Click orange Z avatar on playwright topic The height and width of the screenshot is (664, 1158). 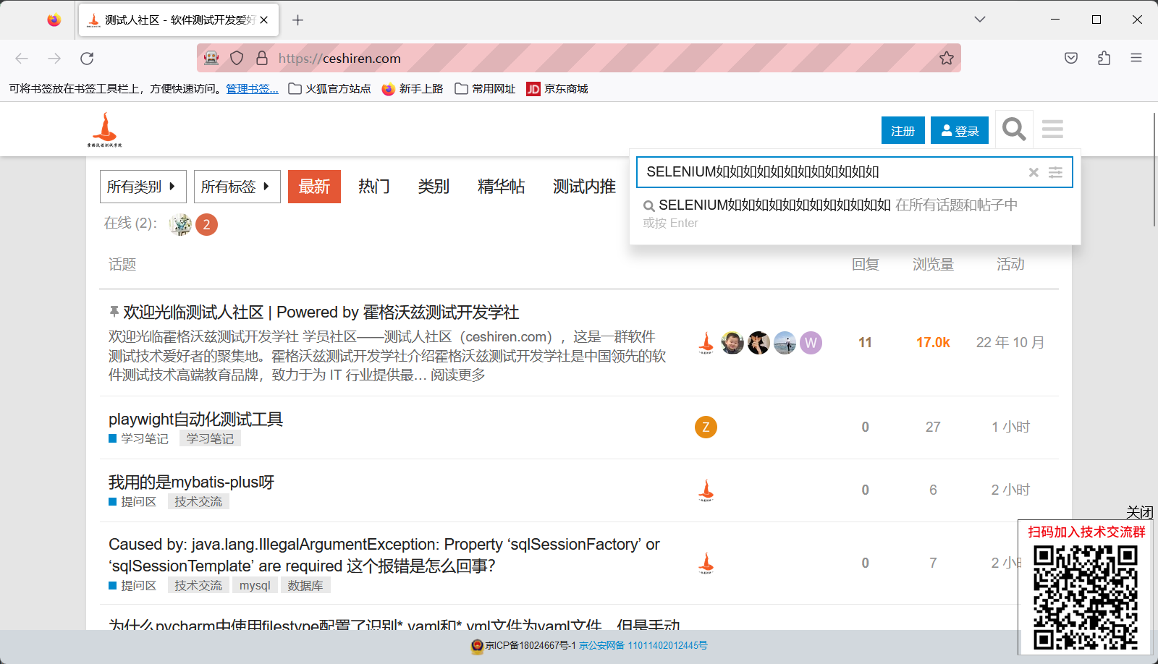(706, 427)
